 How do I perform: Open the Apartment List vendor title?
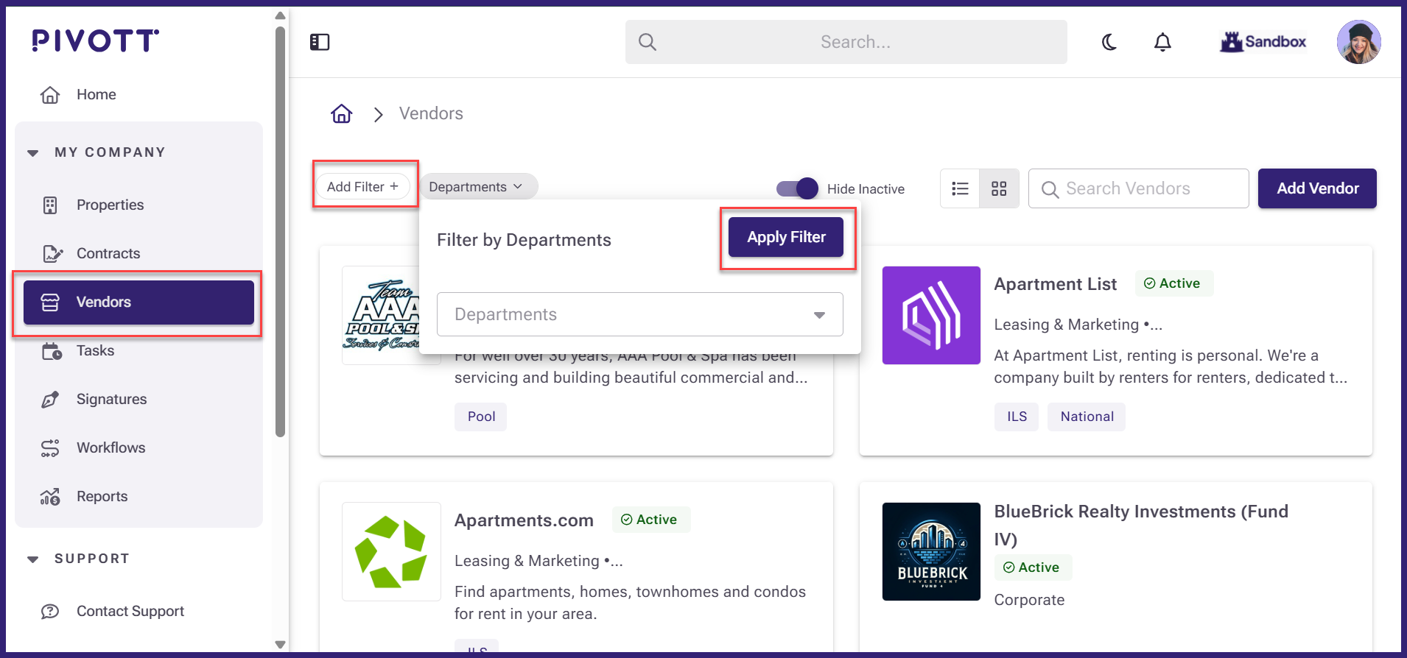pyautogui.click(x=1056, y=284)
